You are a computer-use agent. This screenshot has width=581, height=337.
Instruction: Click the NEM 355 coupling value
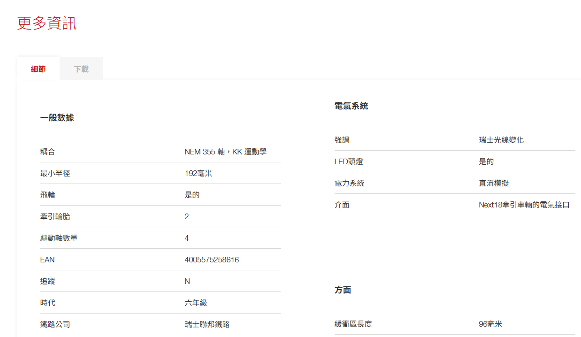[x=225, y=152]
